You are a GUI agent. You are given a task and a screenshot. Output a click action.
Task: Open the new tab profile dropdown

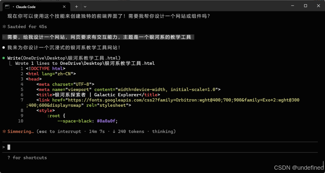point(85,7)
